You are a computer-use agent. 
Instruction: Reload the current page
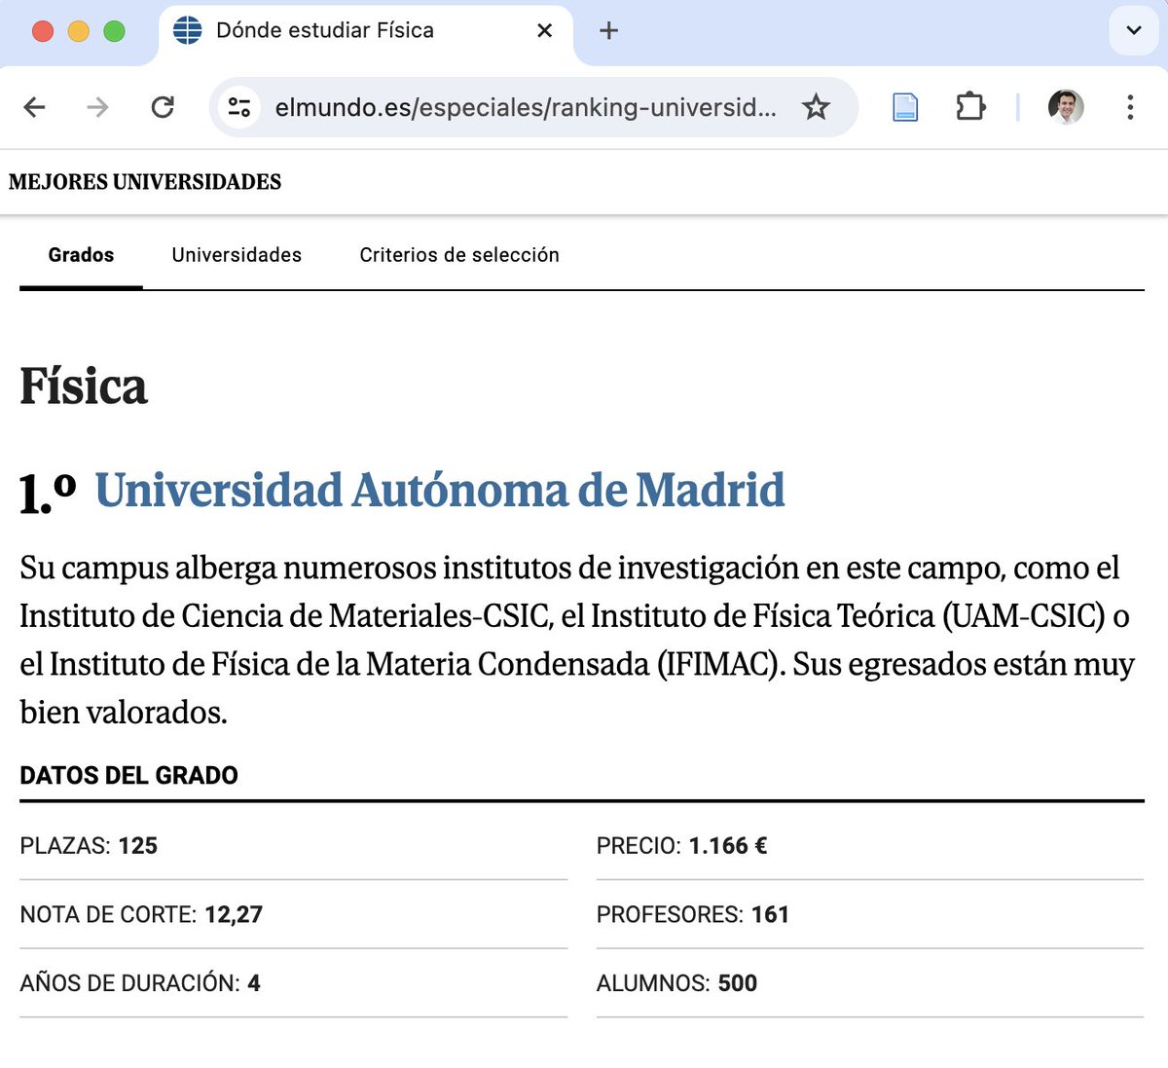pyautogui.click(x=163, y=107)
